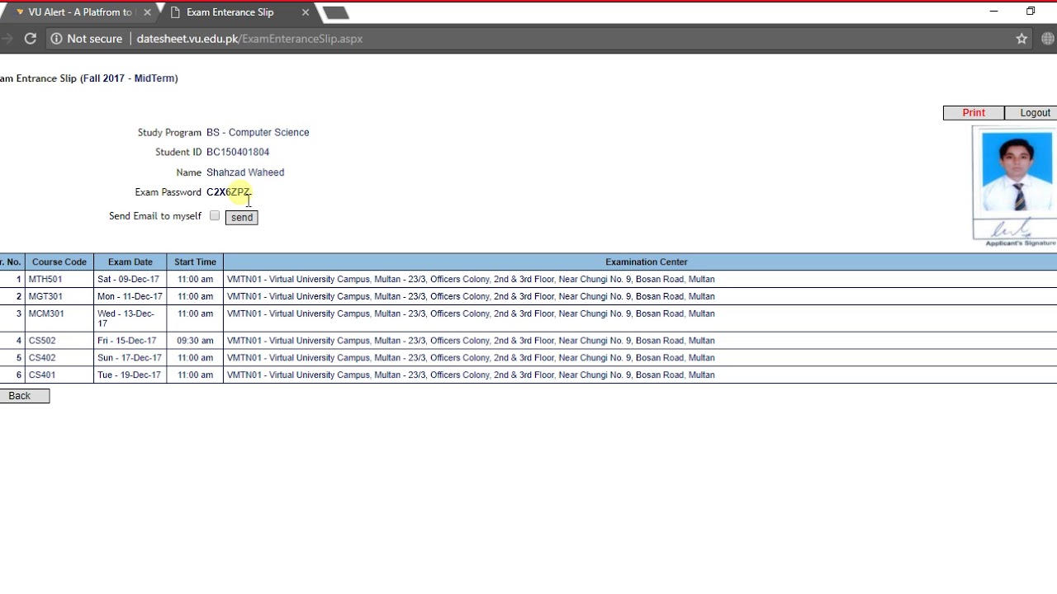Close the Exam Enterance Slip tab
Image resolution: width=1057 pixels, height=594 pixels.
[x=305, y=12]
